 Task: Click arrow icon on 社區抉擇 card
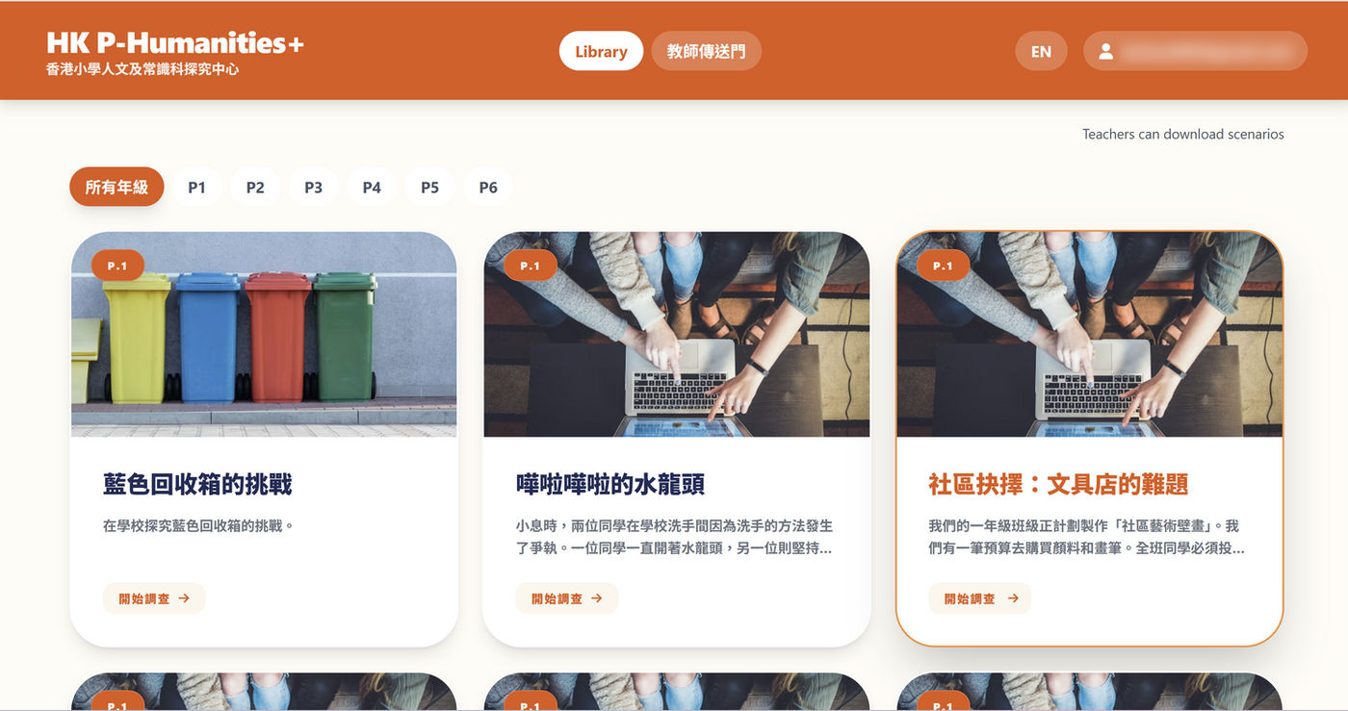pyautogui.click(x=1013, y=598)
